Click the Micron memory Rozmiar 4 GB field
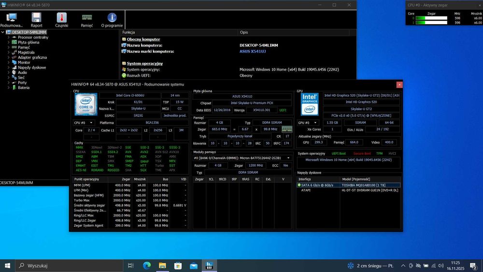The height and width of the screenshot is (272, 483). click(x=218, y=165)
